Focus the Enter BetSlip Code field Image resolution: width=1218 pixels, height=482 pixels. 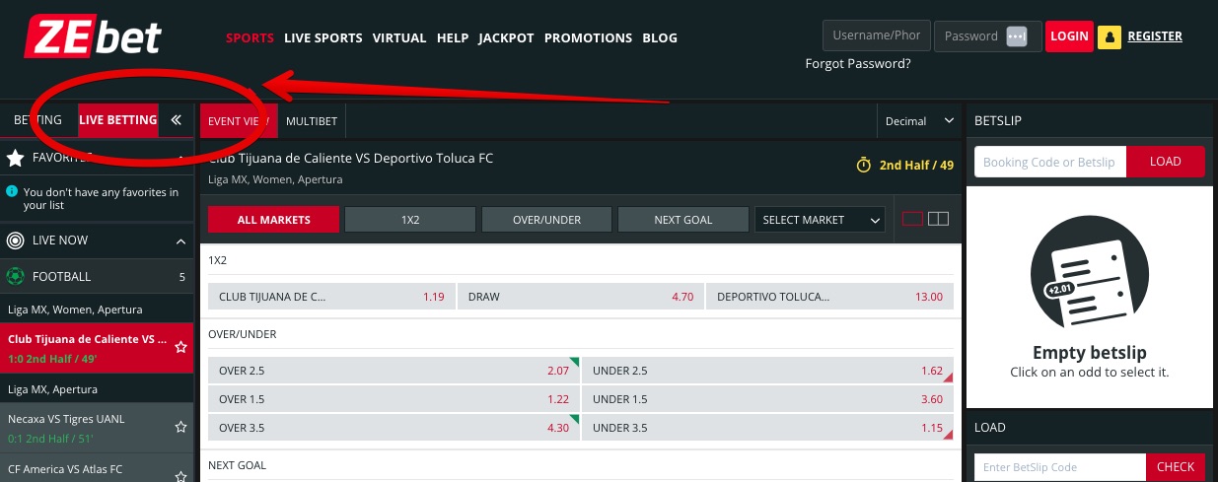tap(1060, 467)
